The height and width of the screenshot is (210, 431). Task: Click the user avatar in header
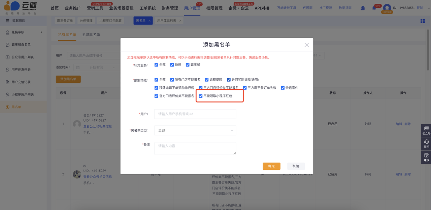click(x=387, y=8)
